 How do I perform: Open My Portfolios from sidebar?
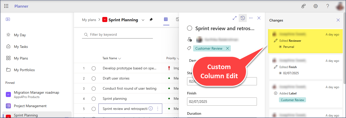click(x=24, y=70)
